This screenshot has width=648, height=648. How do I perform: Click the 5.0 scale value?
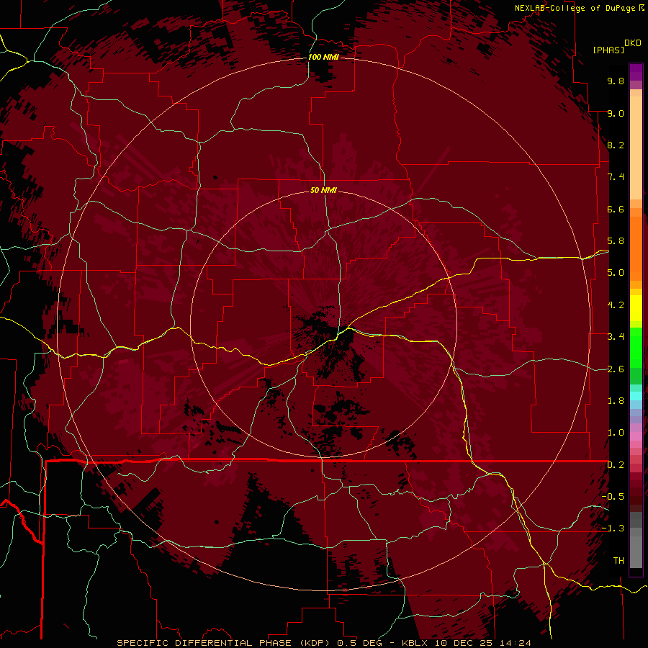click(x=616, y=273)
